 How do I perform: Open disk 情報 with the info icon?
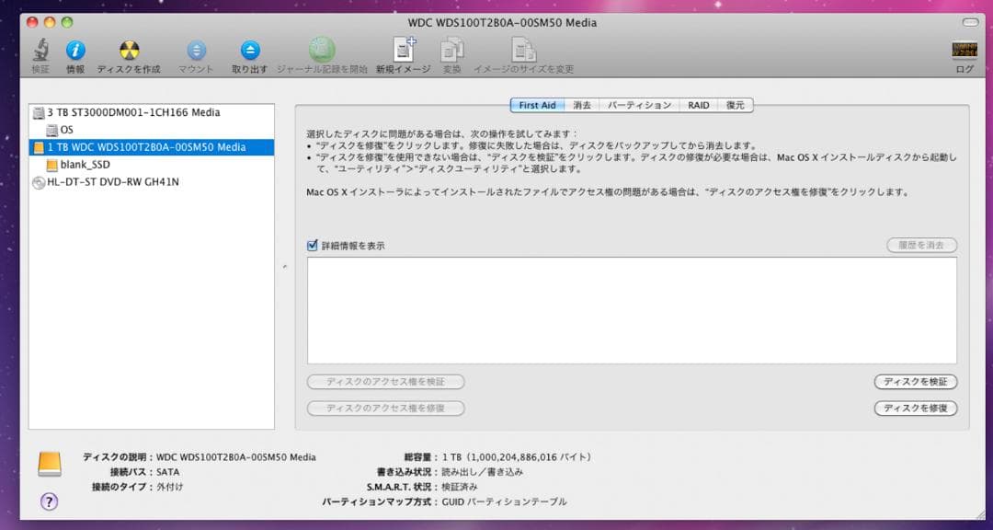[x=75, y=51]
